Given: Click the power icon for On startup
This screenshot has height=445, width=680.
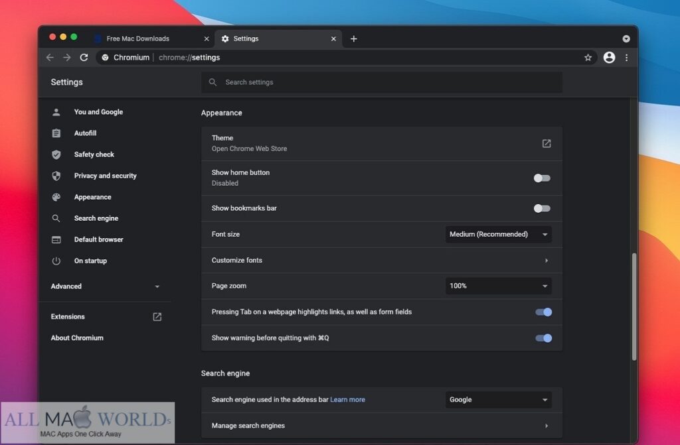Looking at the screenshot, I should [56, 261].
